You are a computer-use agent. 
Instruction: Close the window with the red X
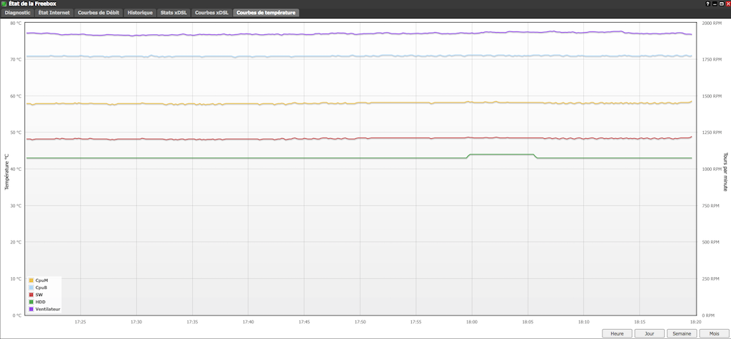[x=726, y=4]
